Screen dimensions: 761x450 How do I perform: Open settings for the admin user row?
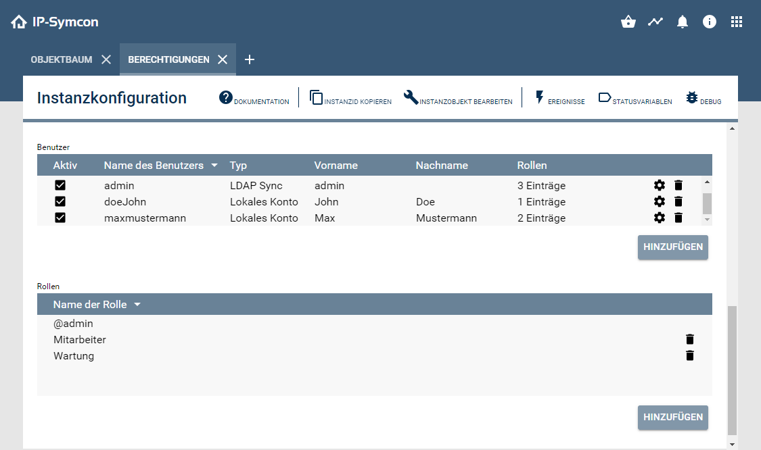pyautogui.click(x=660, y=184)
